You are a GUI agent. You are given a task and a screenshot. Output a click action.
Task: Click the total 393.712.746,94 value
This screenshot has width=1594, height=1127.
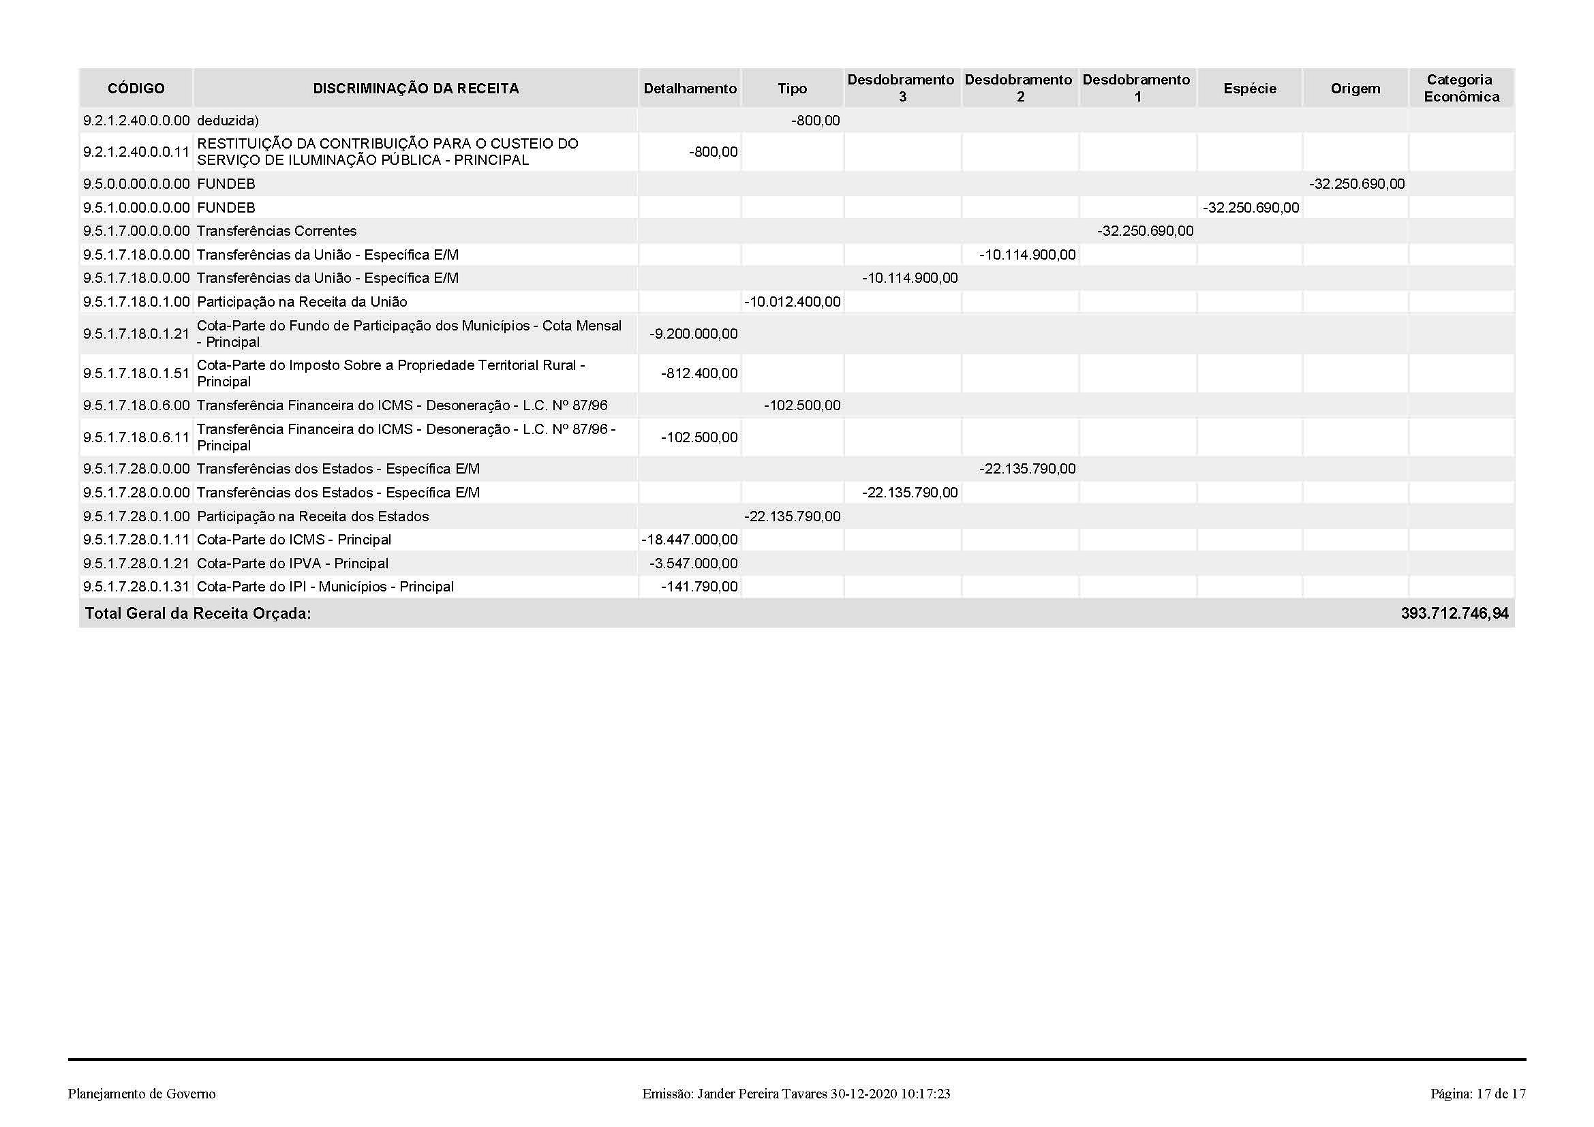pos(1454,613)
